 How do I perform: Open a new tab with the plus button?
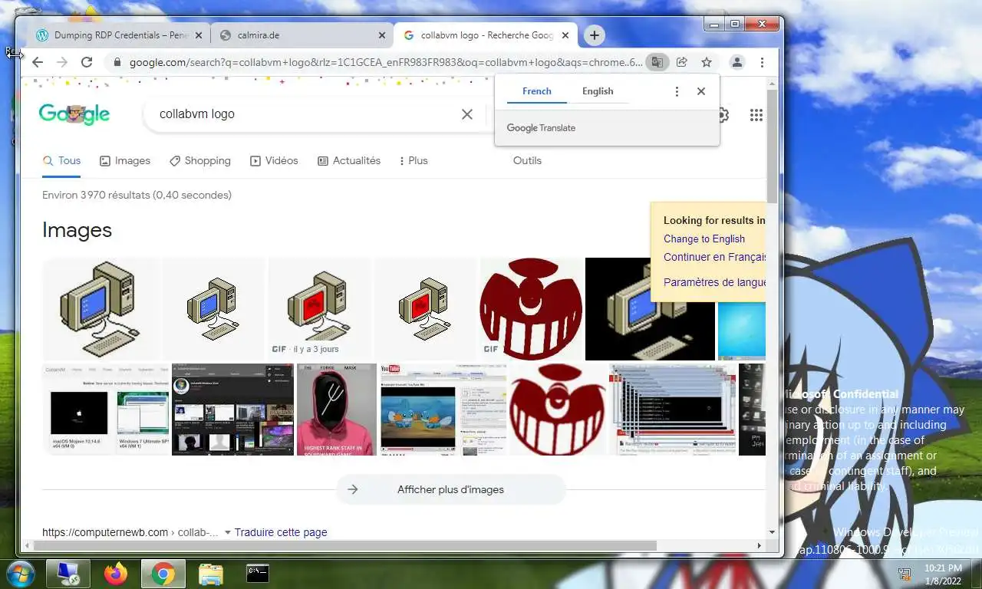pyautogui.click(x=594, y=35)
